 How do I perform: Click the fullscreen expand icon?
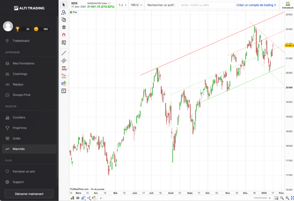292,198
